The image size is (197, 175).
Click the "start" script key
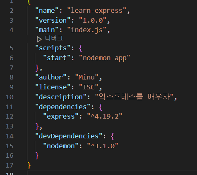pos(57,58)
